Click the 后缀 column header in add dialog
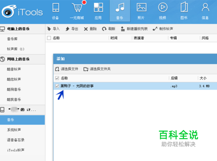217x161 pixels. 174,78
